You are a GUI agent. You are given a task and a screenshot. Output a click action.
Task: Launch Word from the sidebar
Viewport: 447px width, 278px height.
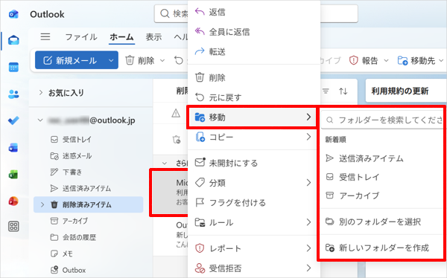(x=13, y=148)
